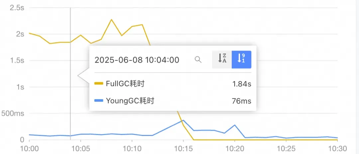Screen dimensions: 359x154
Task: Click the 500ms y-axis label
Action: [12, 113]
